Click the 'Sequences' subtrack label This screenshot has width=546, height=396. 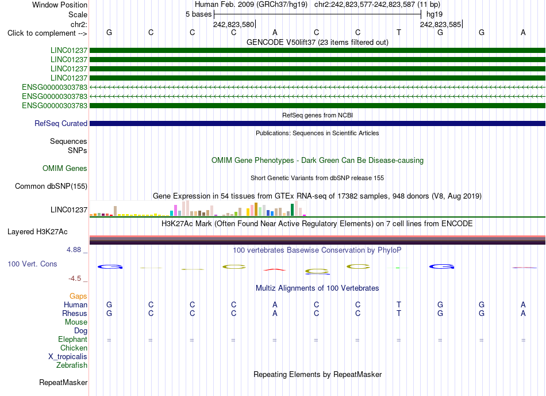point(68,141)
